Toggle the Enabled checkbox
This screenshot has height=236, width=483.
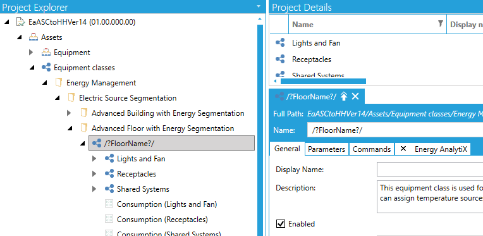[x=280, y=224]
